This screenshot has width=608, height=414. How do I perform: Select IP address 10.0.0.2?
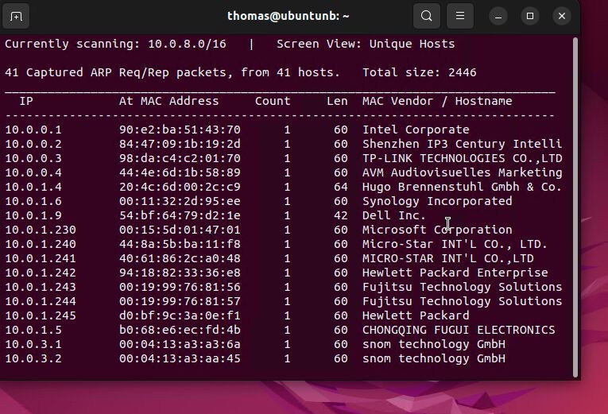coord(33,144)
